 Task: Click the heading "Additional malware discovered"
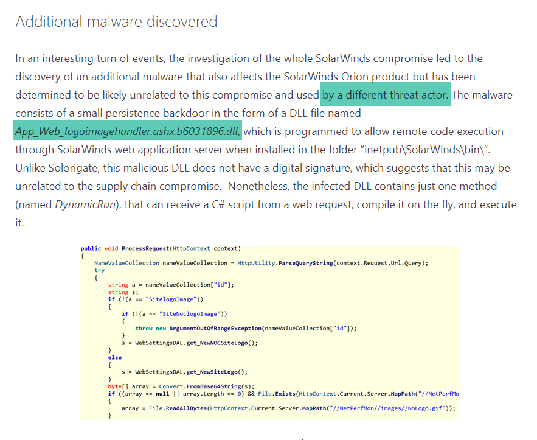(x=116, y=21)
